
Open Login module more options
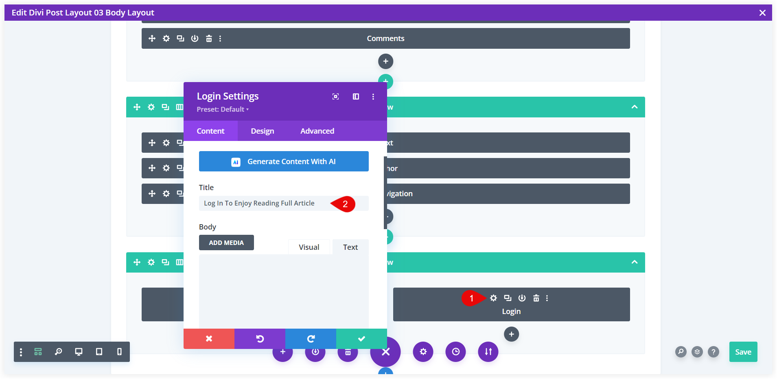tap(547, 298)
